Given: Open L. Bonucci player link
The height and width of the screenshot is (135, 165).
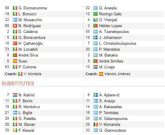Looking at the screenshot, I should point(27,14).
